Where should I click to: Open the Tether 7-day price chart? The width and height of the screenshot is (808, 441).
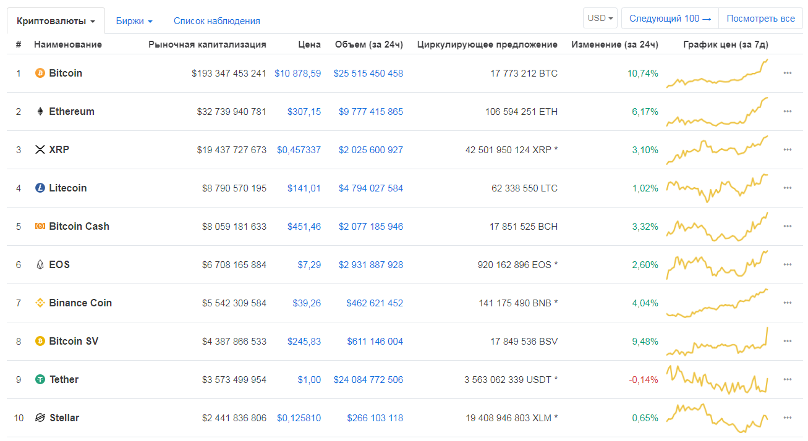point(717,380)
